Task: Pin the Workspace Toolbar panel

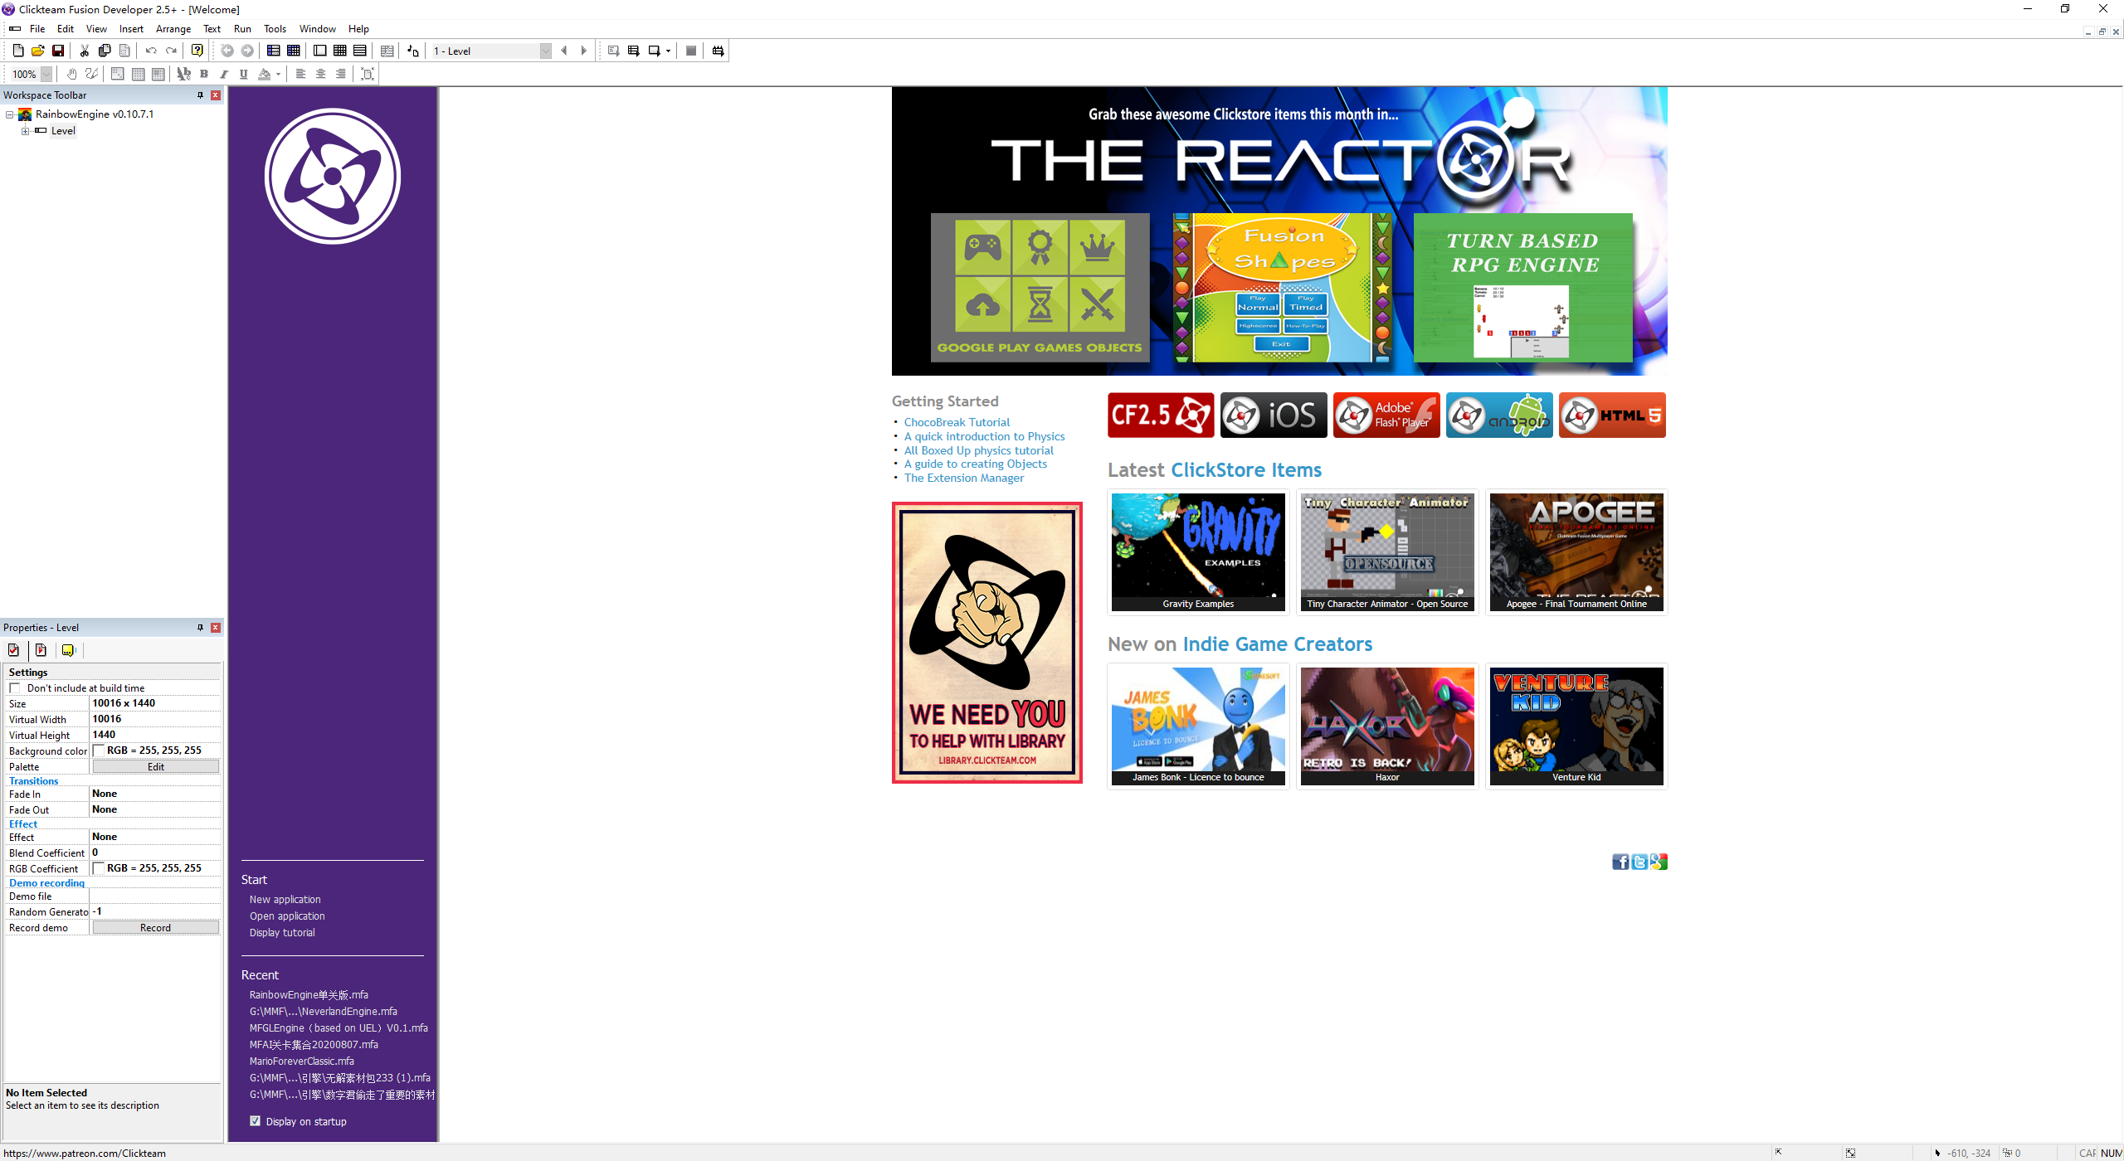Action: click(x=200, y=95)
